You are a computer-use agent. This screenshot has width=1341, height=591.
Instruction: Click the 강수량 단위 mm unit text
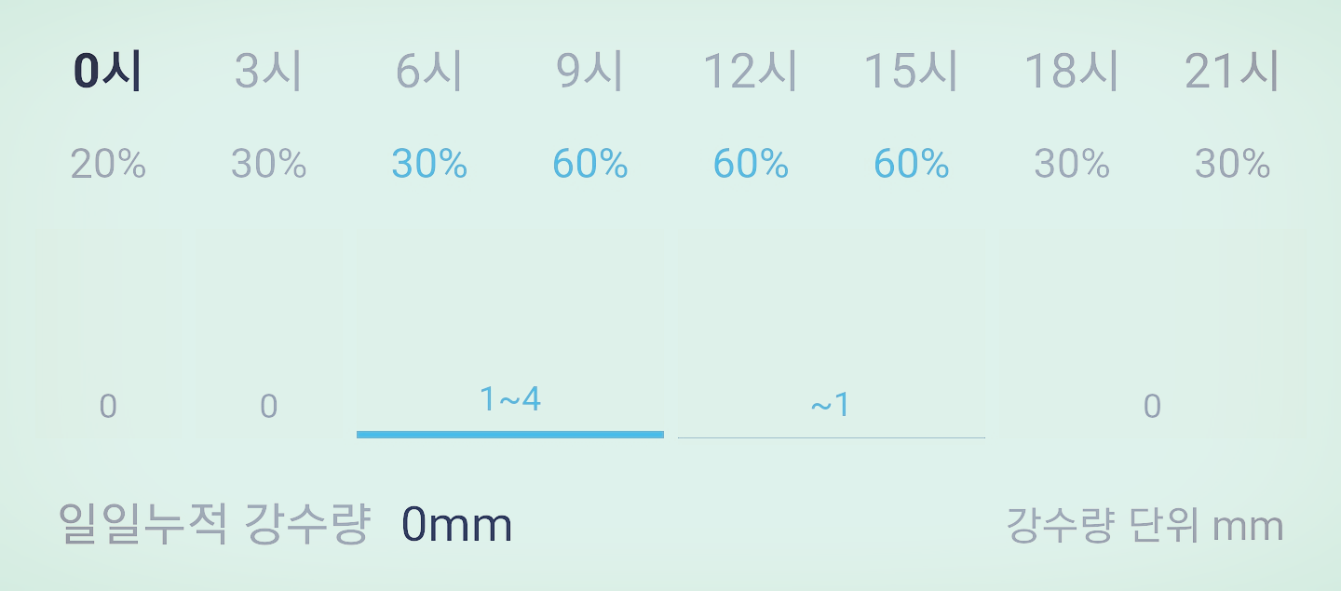tap(1145, 525)
